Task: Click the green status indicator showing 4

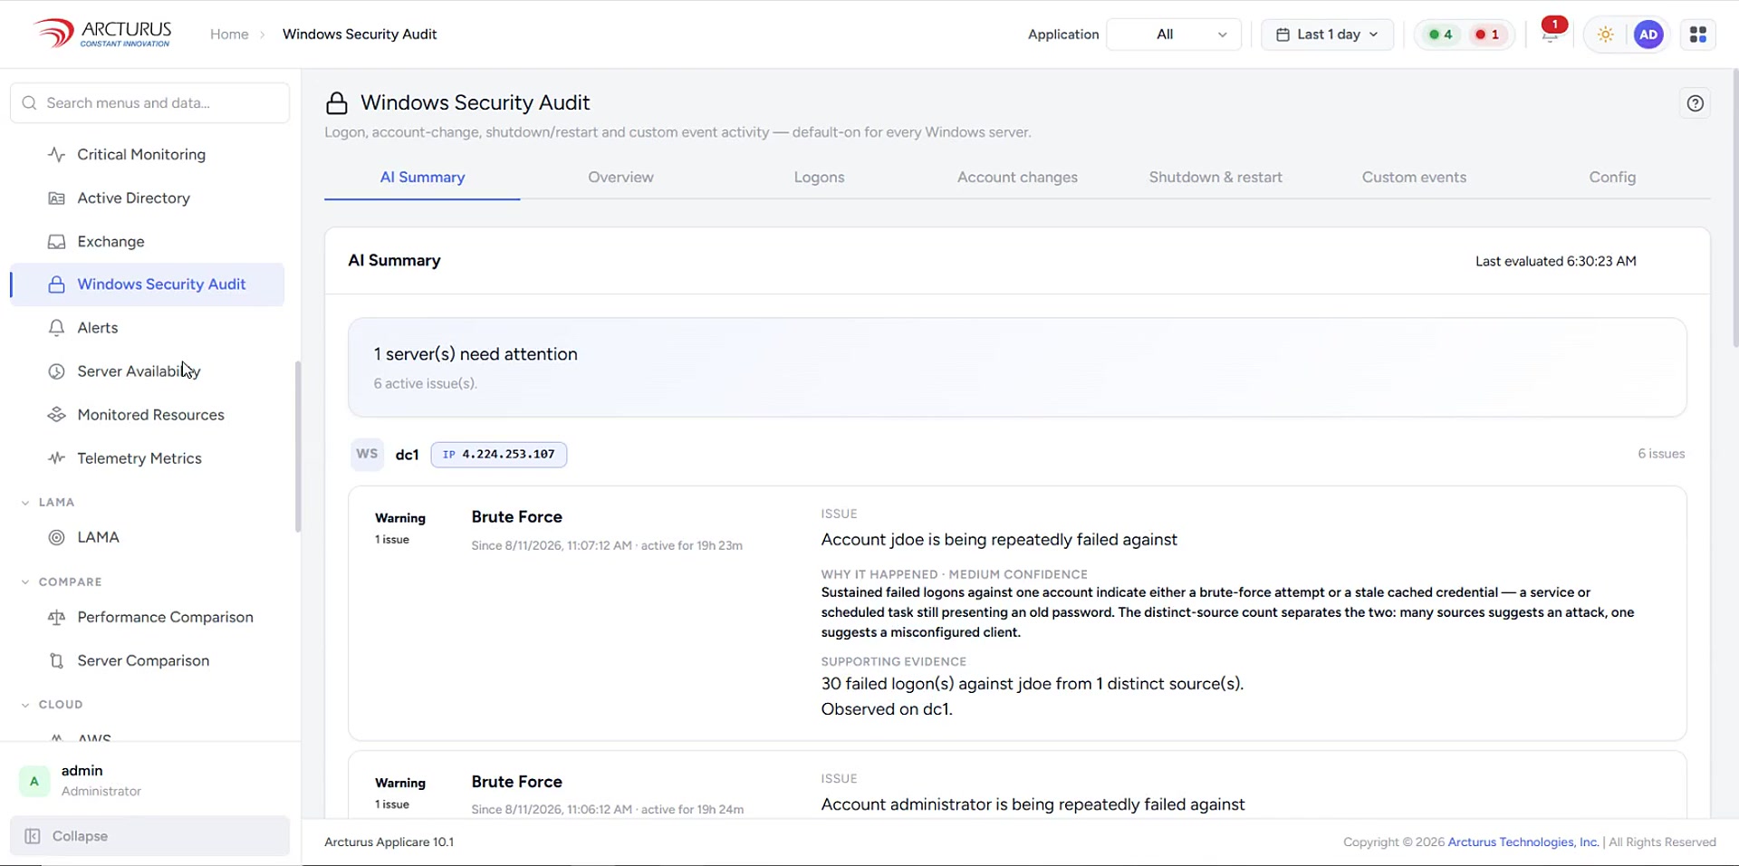Action: (x=1441, y=34)
